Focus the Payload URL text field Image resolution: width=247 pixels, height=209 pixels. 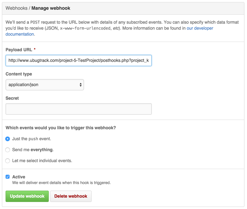point(78,60)
